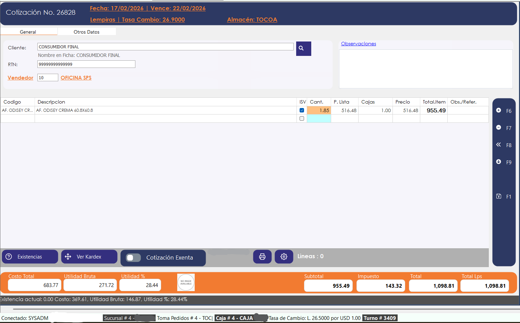Select the description AF. ODISEY CREMA 60.8X60.8
This screenshot has width=520, height=323.
[x=64, y=110]
